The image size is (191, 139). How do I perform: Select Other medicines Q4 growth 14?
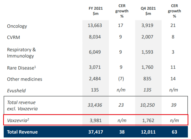click(x=173, y=79)
